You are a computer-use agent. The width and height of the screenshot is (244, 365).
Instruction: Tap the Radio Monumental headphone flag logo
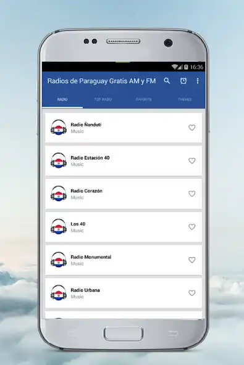point(59,260)
